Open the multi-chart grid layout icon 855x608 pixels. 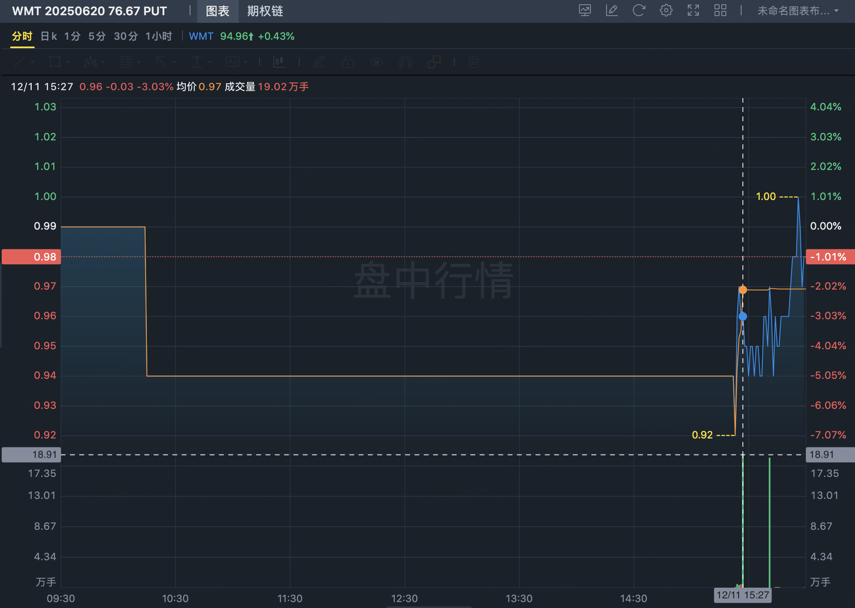click(720, 11)
